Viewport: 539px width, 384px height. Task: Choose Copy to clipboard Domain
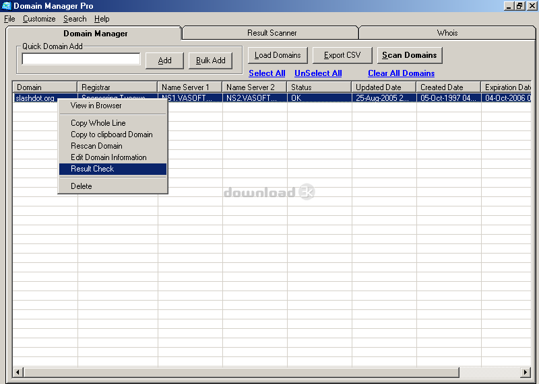coord(113,135)
